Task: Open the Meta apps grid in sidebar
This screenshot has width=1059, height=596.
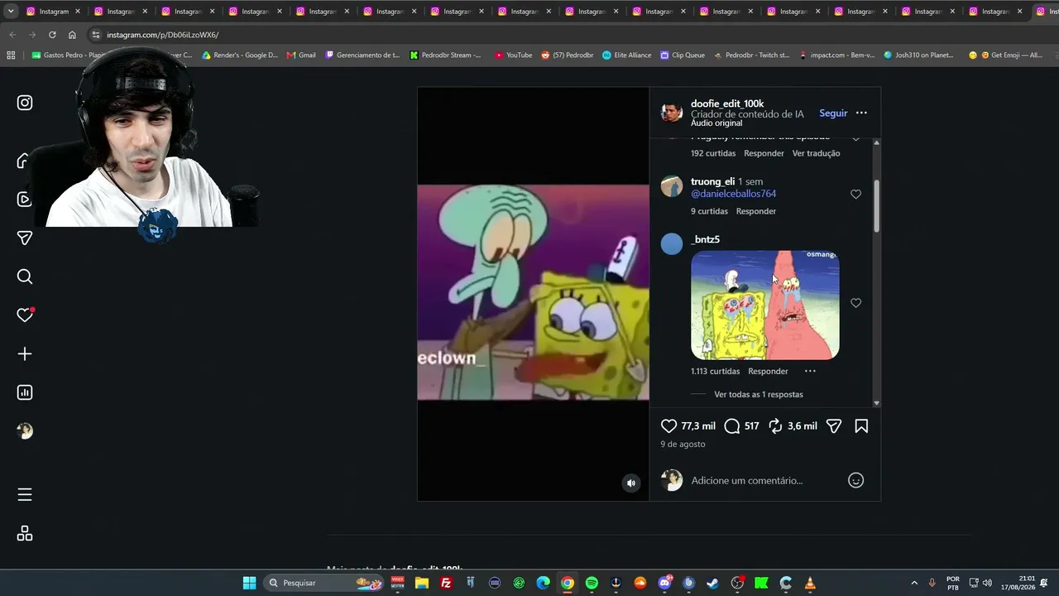Action: click(x=25, y=533)
